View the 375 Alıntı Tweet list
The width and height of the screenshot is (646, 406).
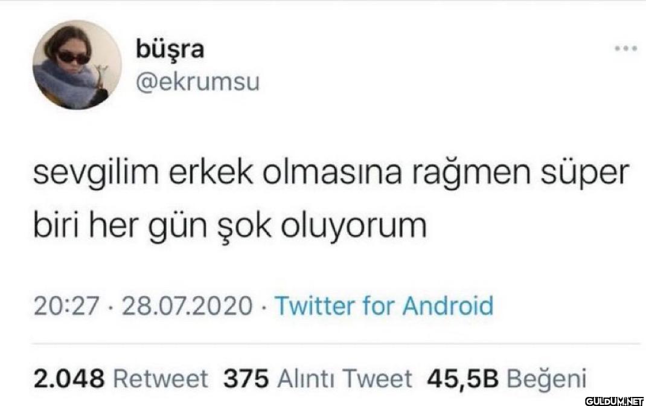click(x=318, y=378)
